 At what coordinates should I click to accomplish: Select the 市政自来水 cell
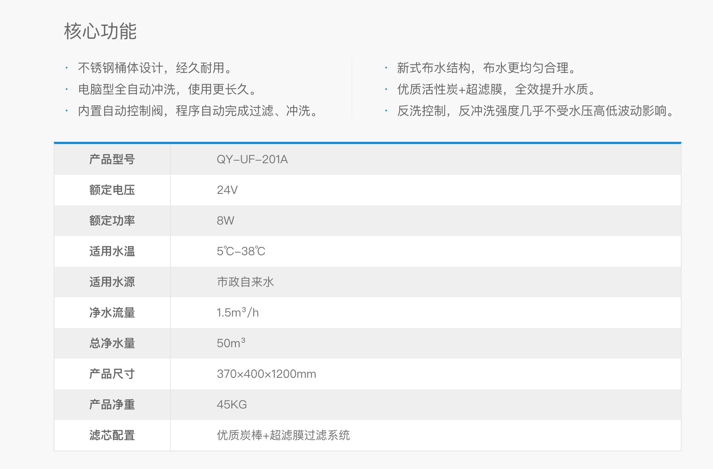pos(245,282)
